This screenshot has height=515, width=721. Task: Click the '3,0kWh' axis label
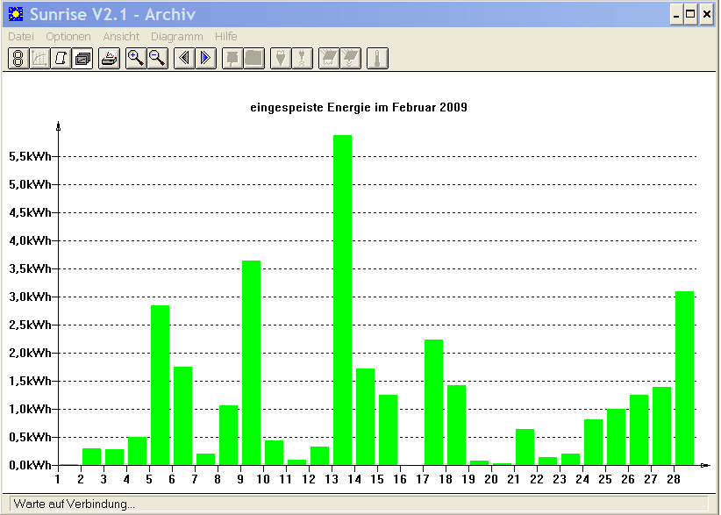click(x=31, y=297)
